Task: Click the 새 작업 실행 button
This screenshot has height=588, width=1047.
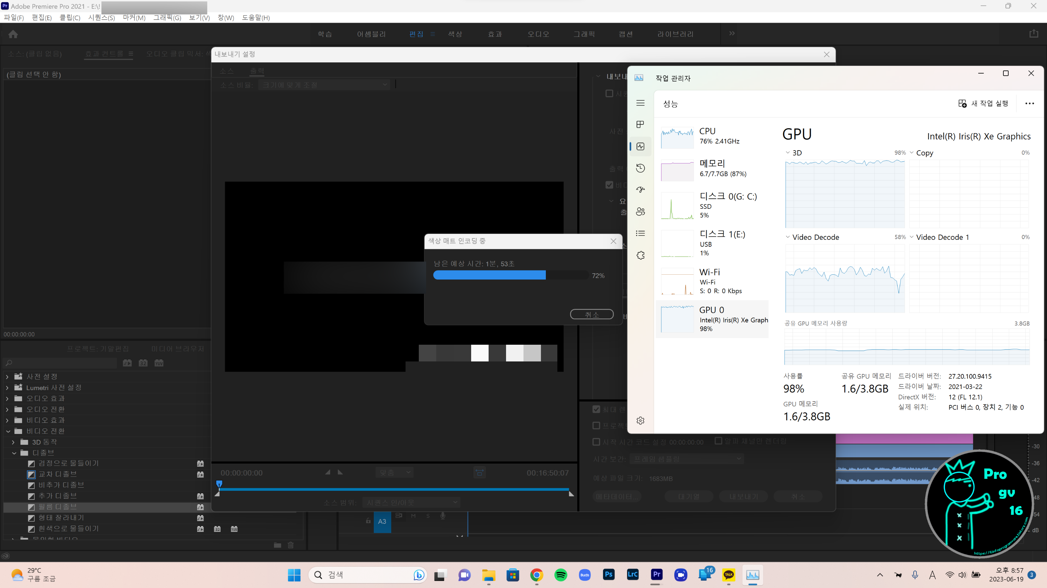Action: click(x=983, y=104)
